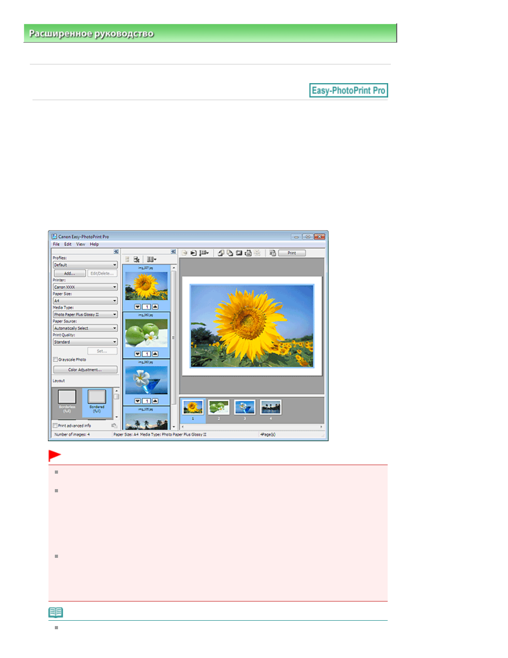Open the Profiles dropdown showing Default

coord(85,265)
